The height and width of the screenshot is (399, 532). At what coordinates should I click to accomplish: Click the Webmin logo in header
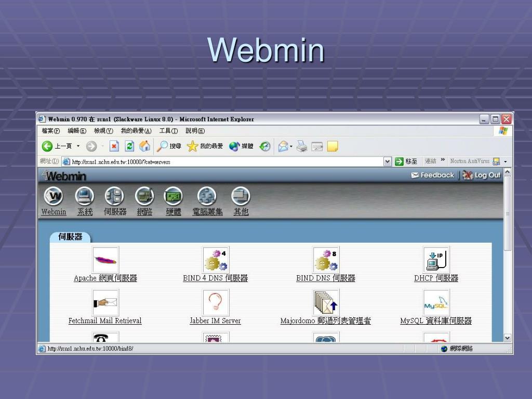[64, 176]
